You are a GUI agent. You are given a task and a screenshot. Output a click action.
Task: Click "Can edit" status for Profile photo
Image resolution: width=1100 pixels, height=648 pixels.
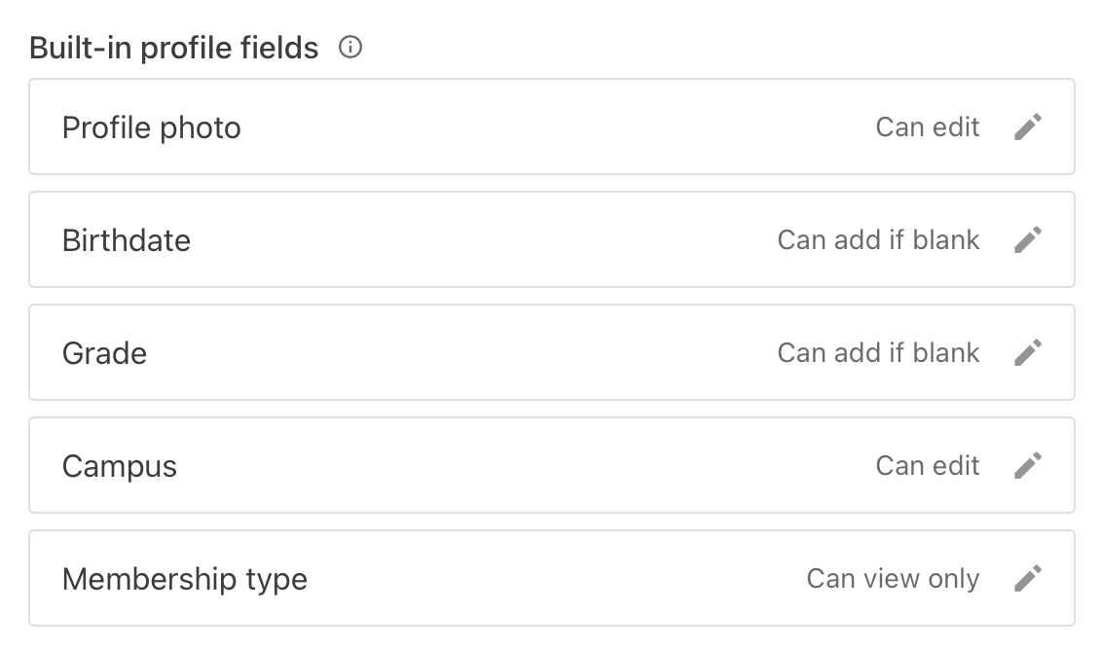click(x=928, y=127)
